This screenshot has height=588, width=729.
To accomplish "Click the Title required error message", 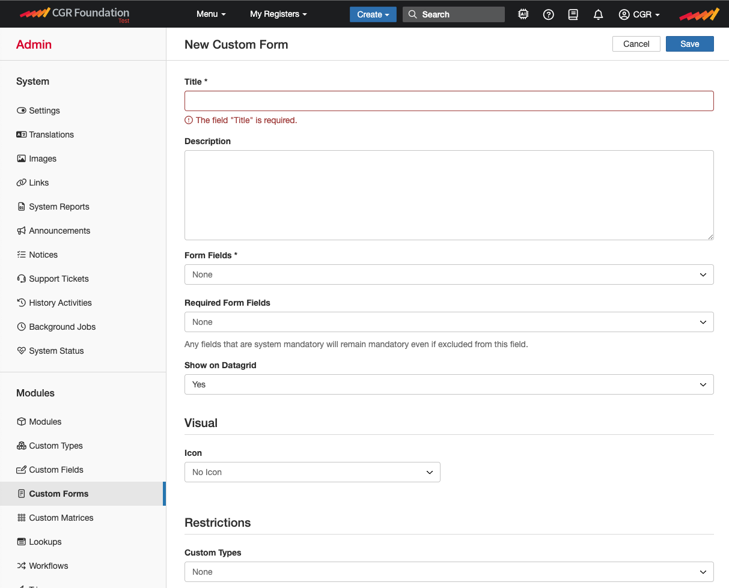I will pos(241,120).
